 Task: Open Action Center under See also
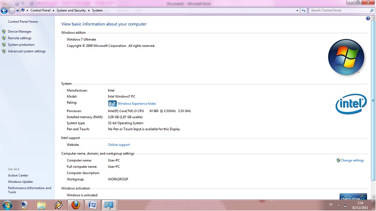18,175
